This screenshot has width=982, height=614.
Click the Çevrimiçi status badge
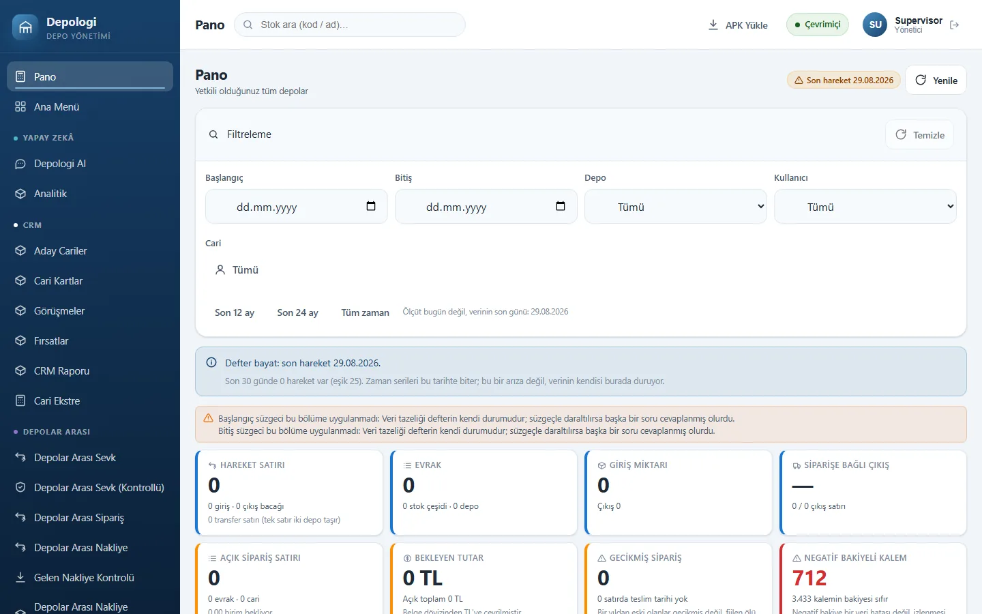click(818, 25)
